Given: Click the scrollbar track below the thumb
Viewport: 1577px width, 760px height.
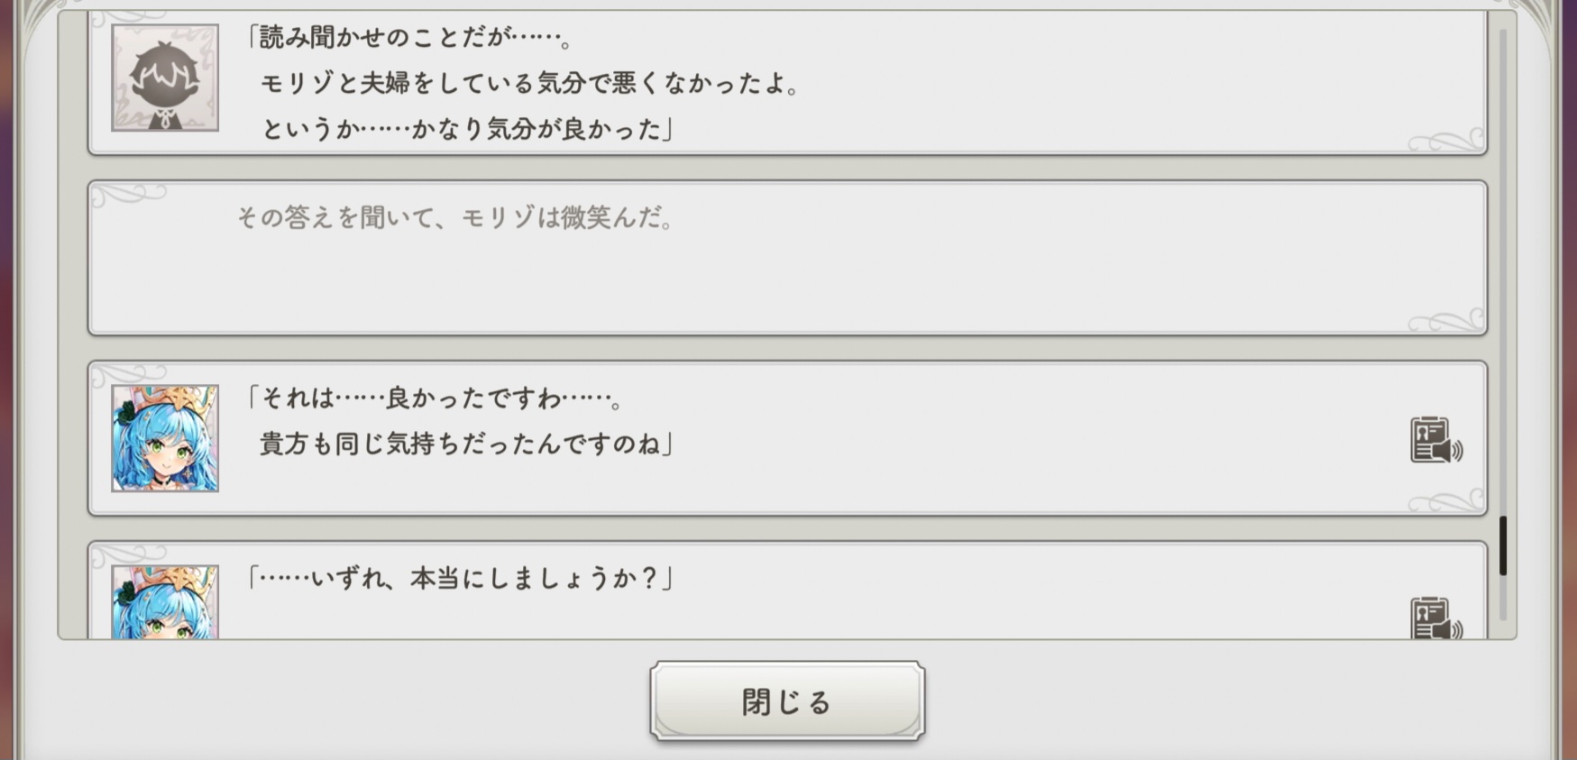Looking at the screenshot, I should (1503, 598).
